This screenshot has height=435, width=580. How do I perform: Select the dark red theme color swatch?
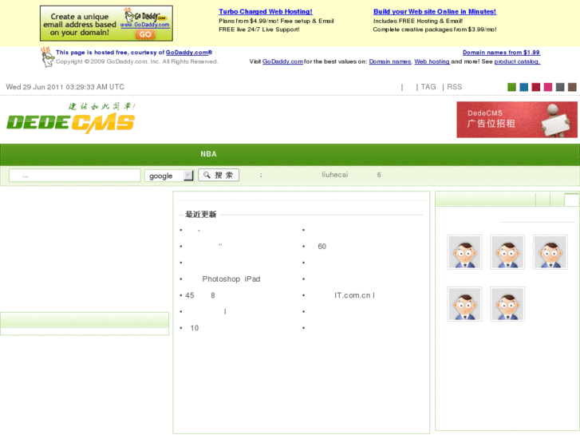536,87
